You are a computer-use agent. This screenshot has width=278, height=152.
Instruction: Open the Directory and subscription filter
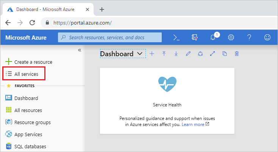tap(195, 37)
